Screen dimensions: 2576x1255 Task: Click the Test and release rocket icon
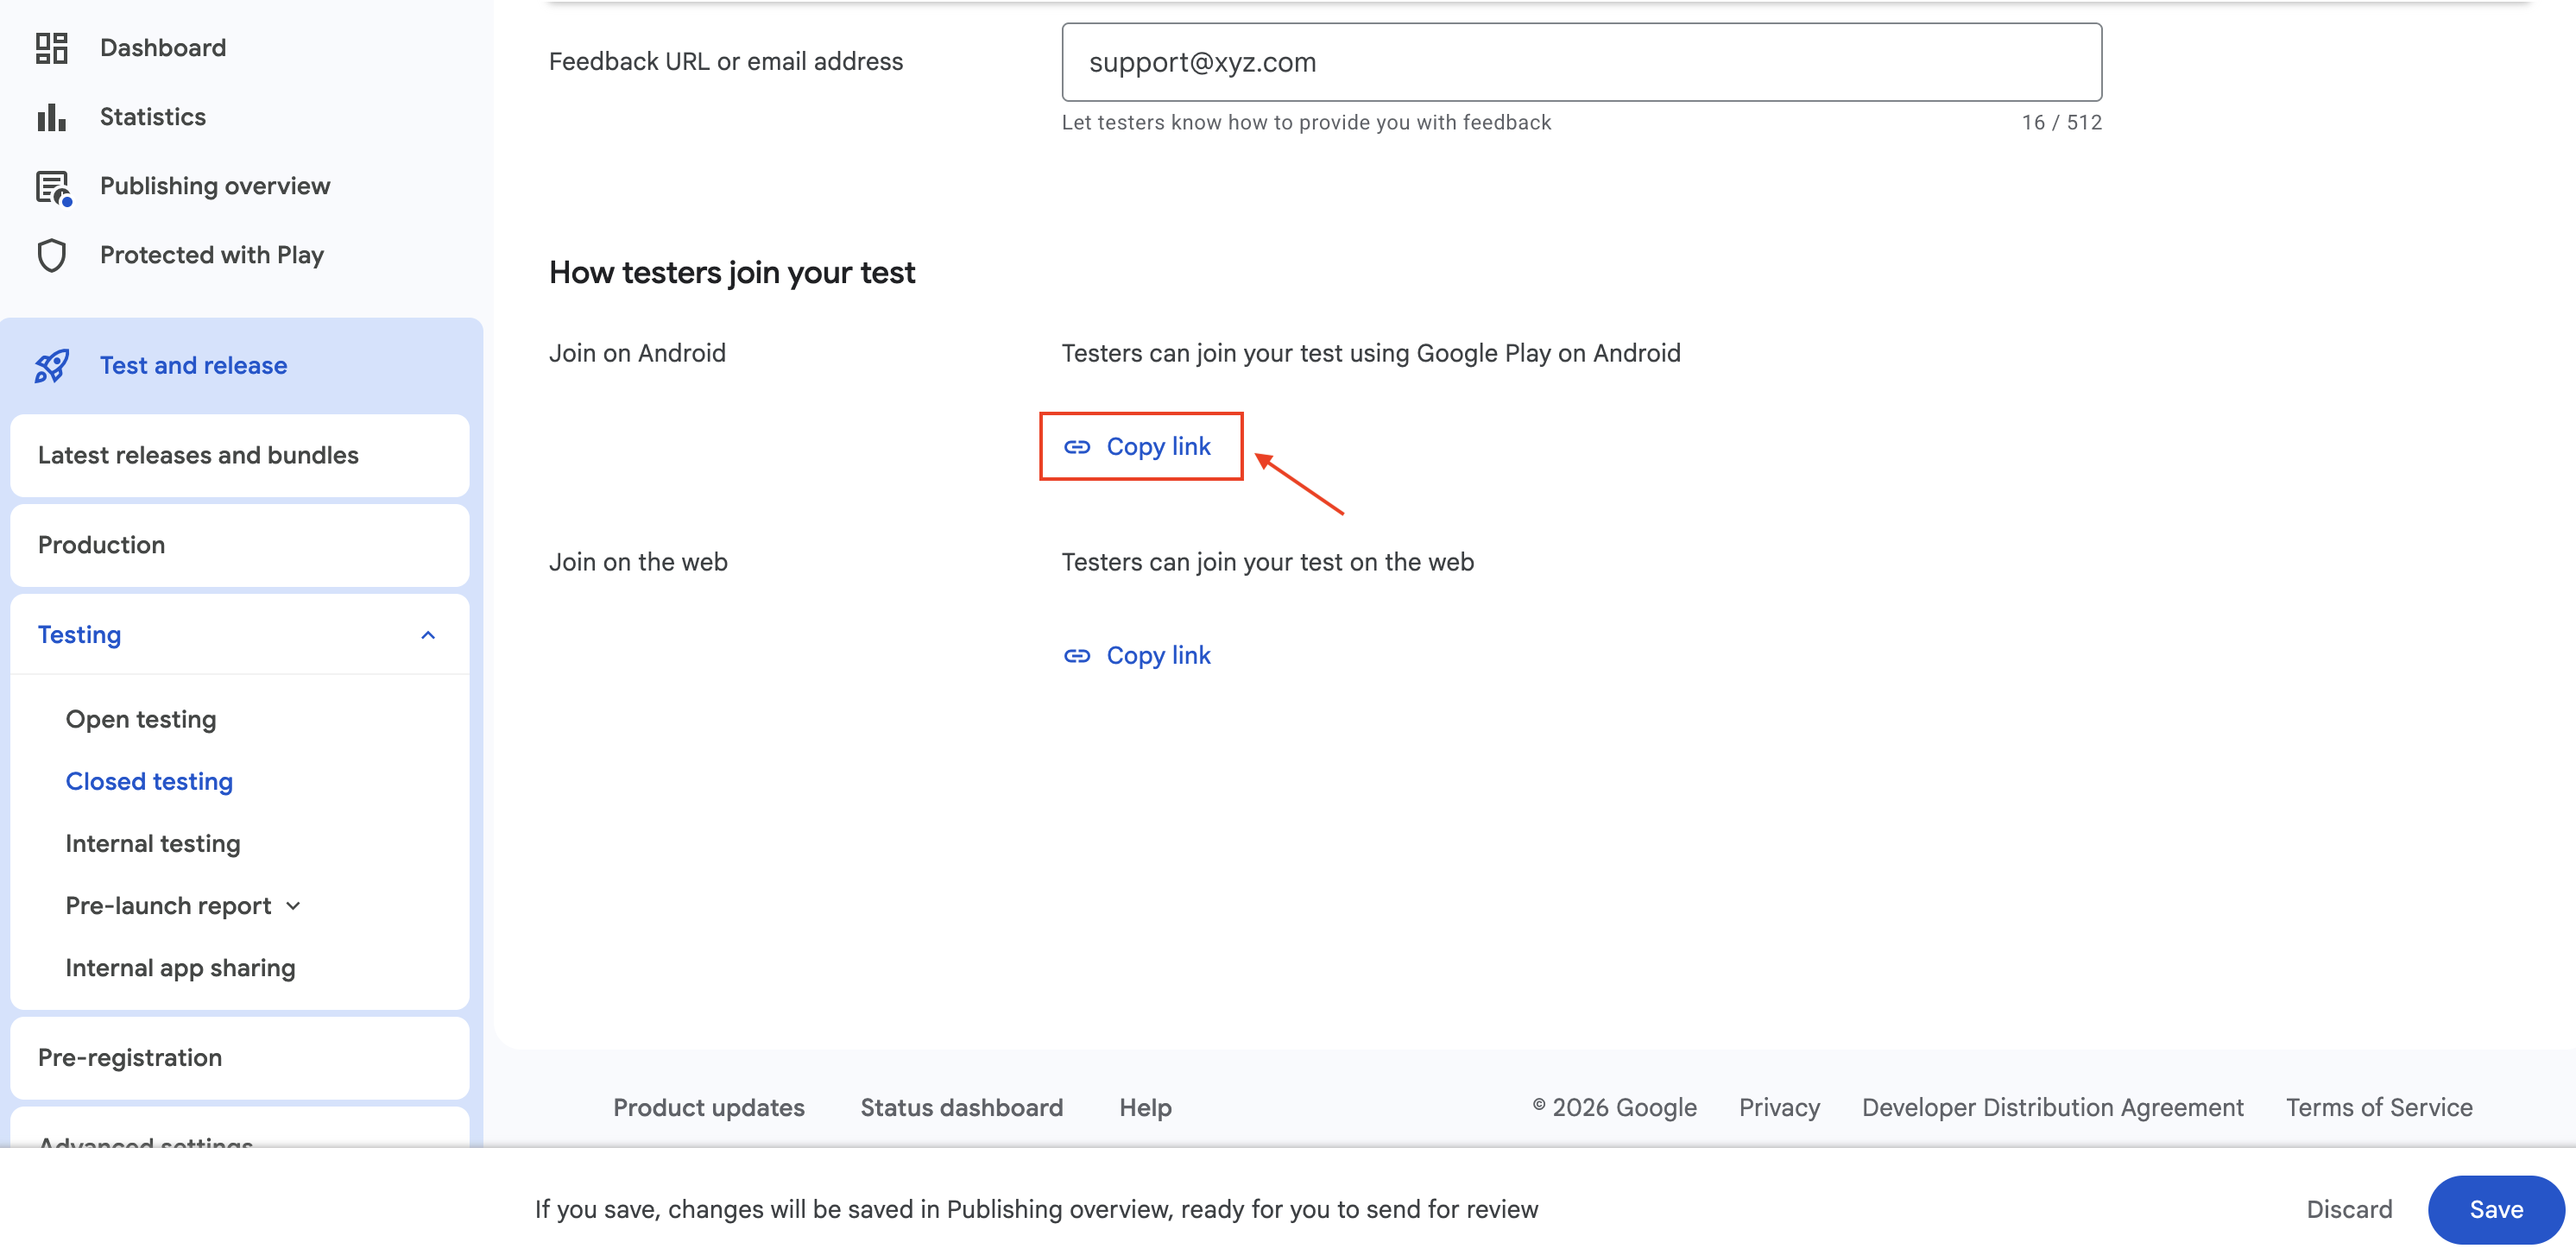coord(52,366)
